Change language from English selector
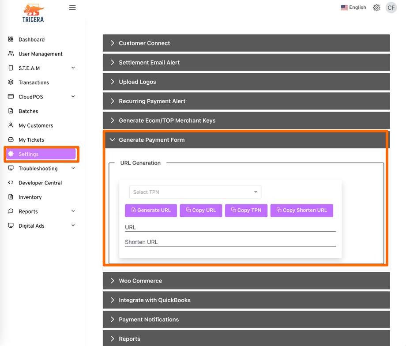406x346 pixels. click(x=353, y=8)
